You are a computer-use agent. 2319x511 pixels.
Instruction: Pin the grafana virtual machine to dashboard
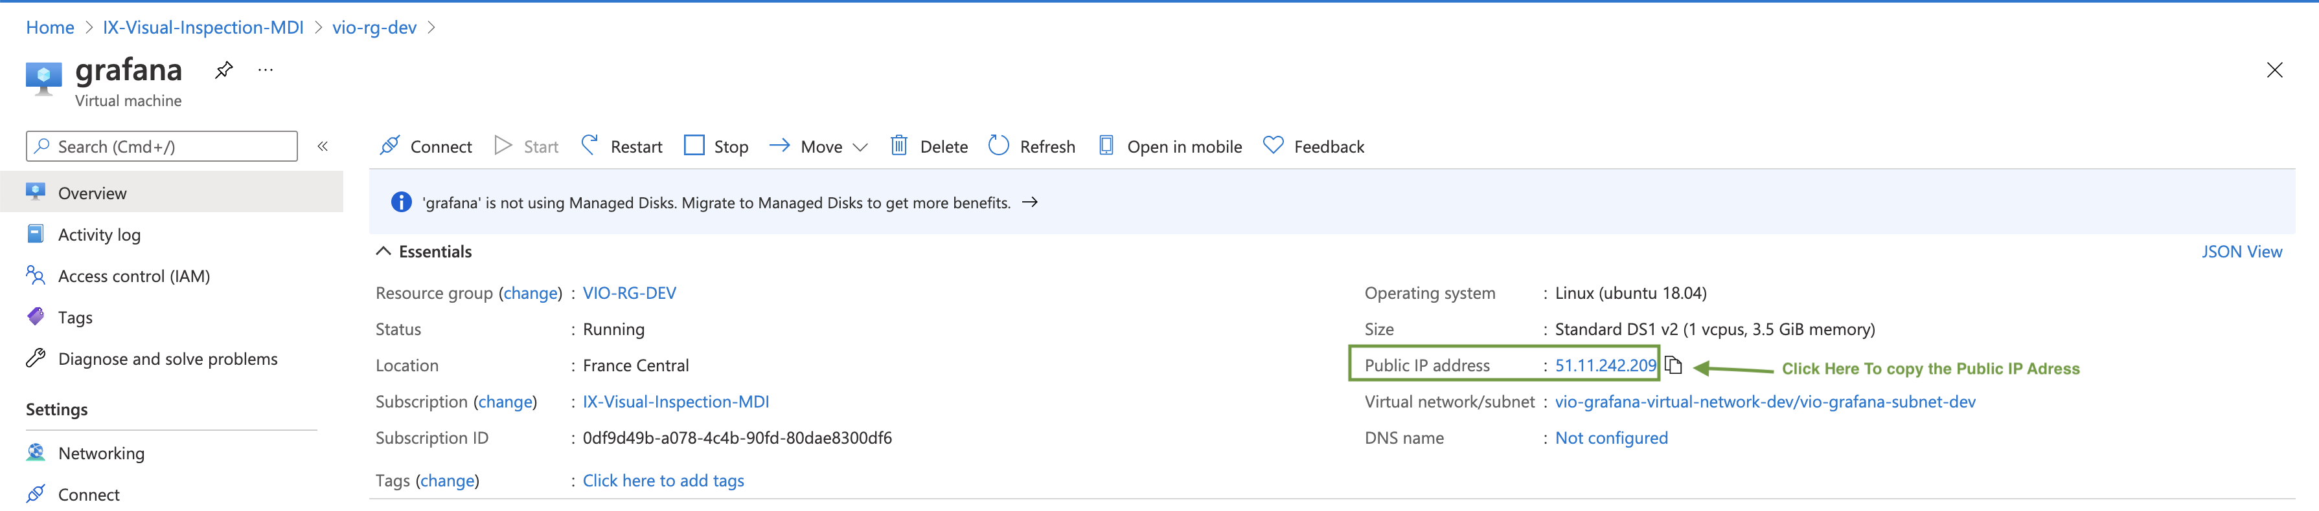tap(224, 69)
